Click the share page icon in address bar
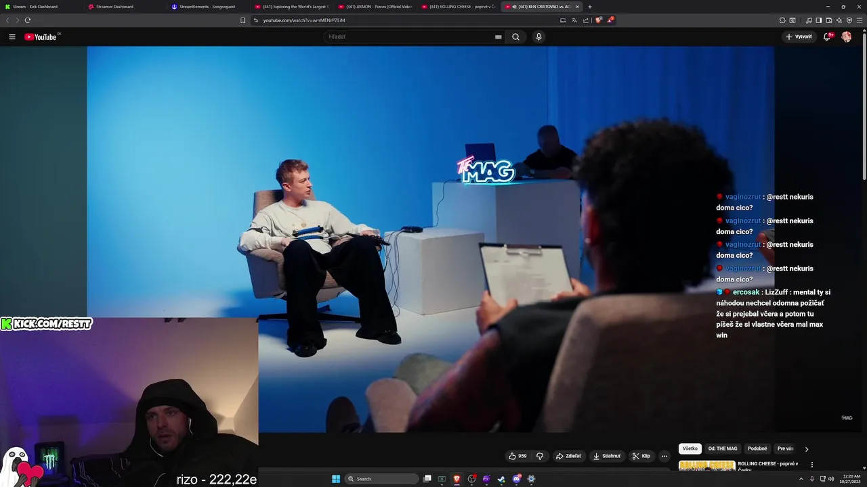 point(586,20)
